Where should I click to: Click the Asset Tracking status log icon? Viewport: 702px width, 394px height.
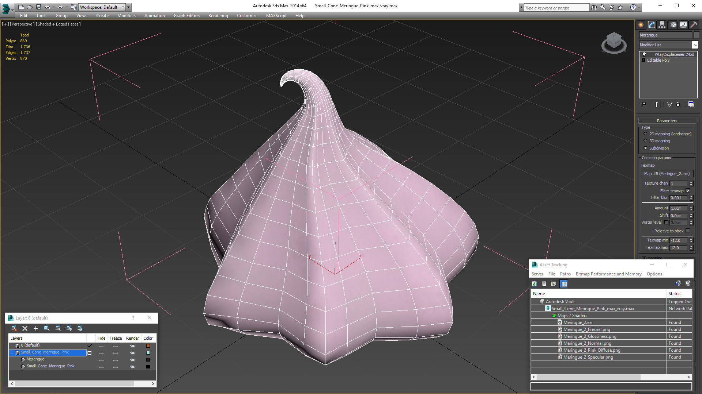click(544, 284)
